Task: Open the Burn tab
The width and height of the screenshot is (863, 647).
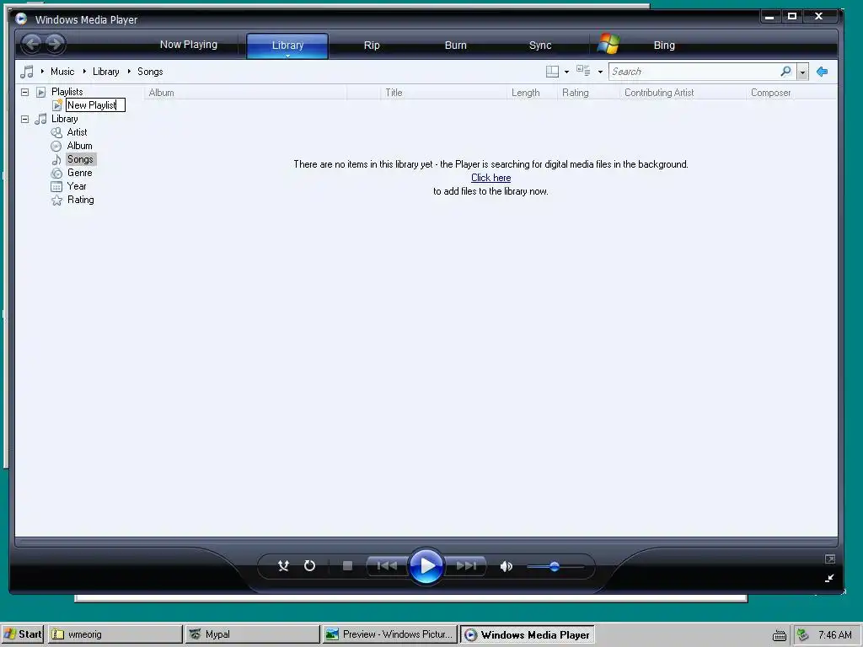Action: (455, 45)
